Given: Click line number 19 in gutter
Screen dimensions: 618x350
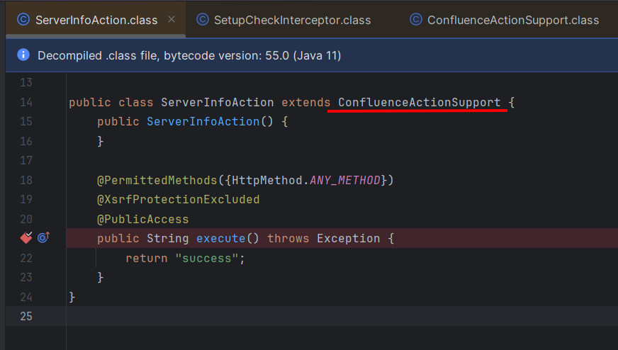Looking at the screenshot, I should [26, 199].
